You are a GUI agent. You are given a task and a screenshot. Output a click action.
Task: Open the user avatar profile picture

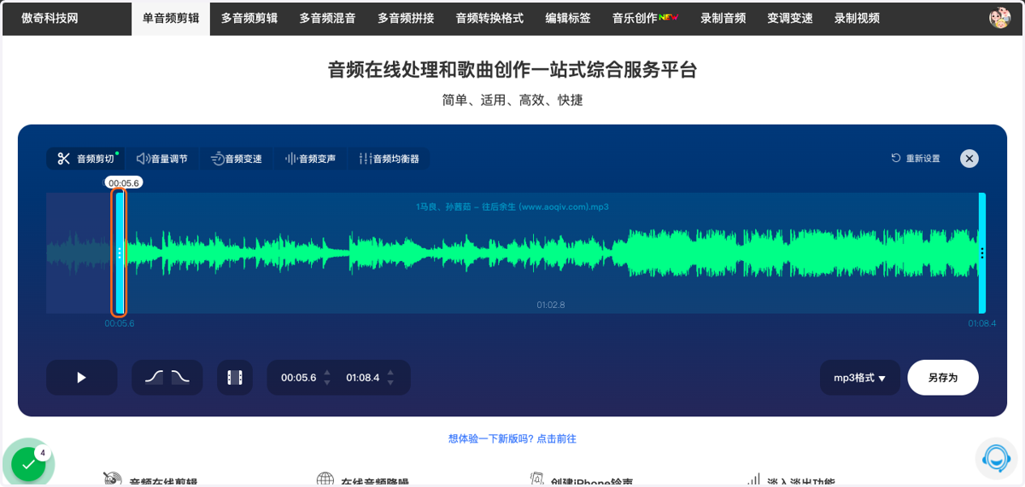point(999,18)
